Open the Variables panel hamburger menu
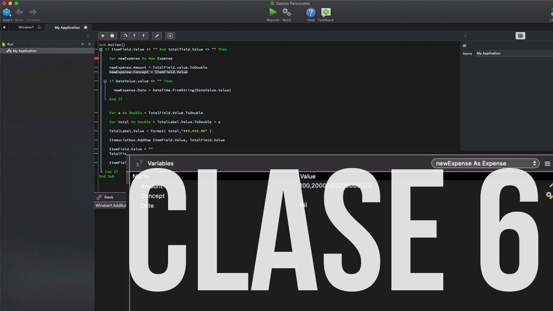The image size is (553, 311). (x=547, y=164)
